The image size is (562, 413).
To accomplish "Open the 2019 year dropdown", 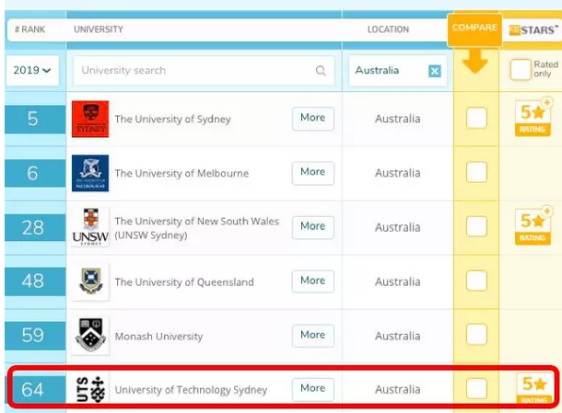I will click(x=32, y=71).
